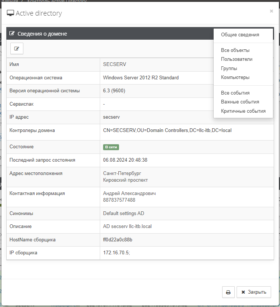Open Общие сведения menu item
Image resolution: width=280 pixels, height=307 pixels.
click(240, 35)
